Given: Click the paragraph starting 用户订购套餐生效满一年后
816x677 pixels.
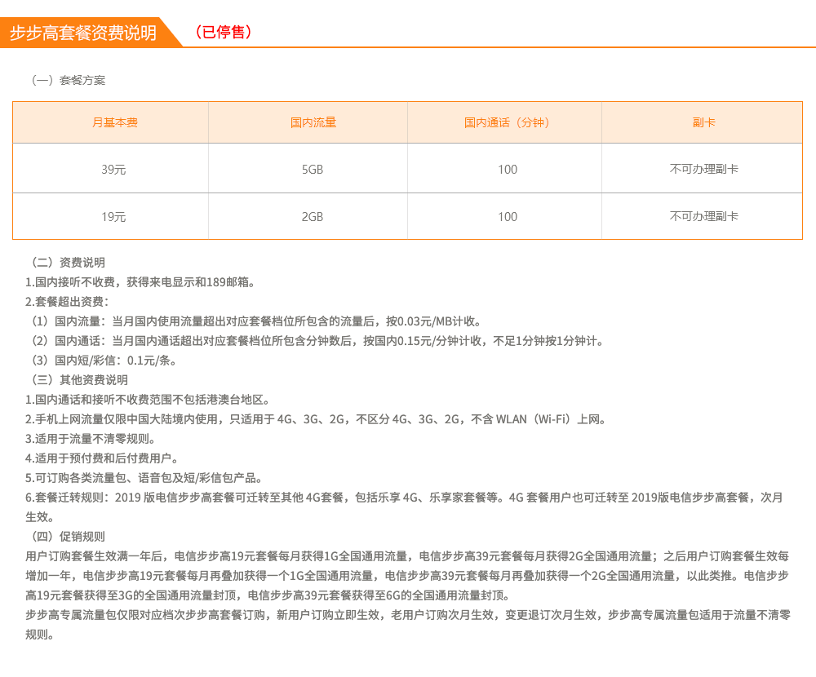Looking at the screenshot, I should pos(407,576).
